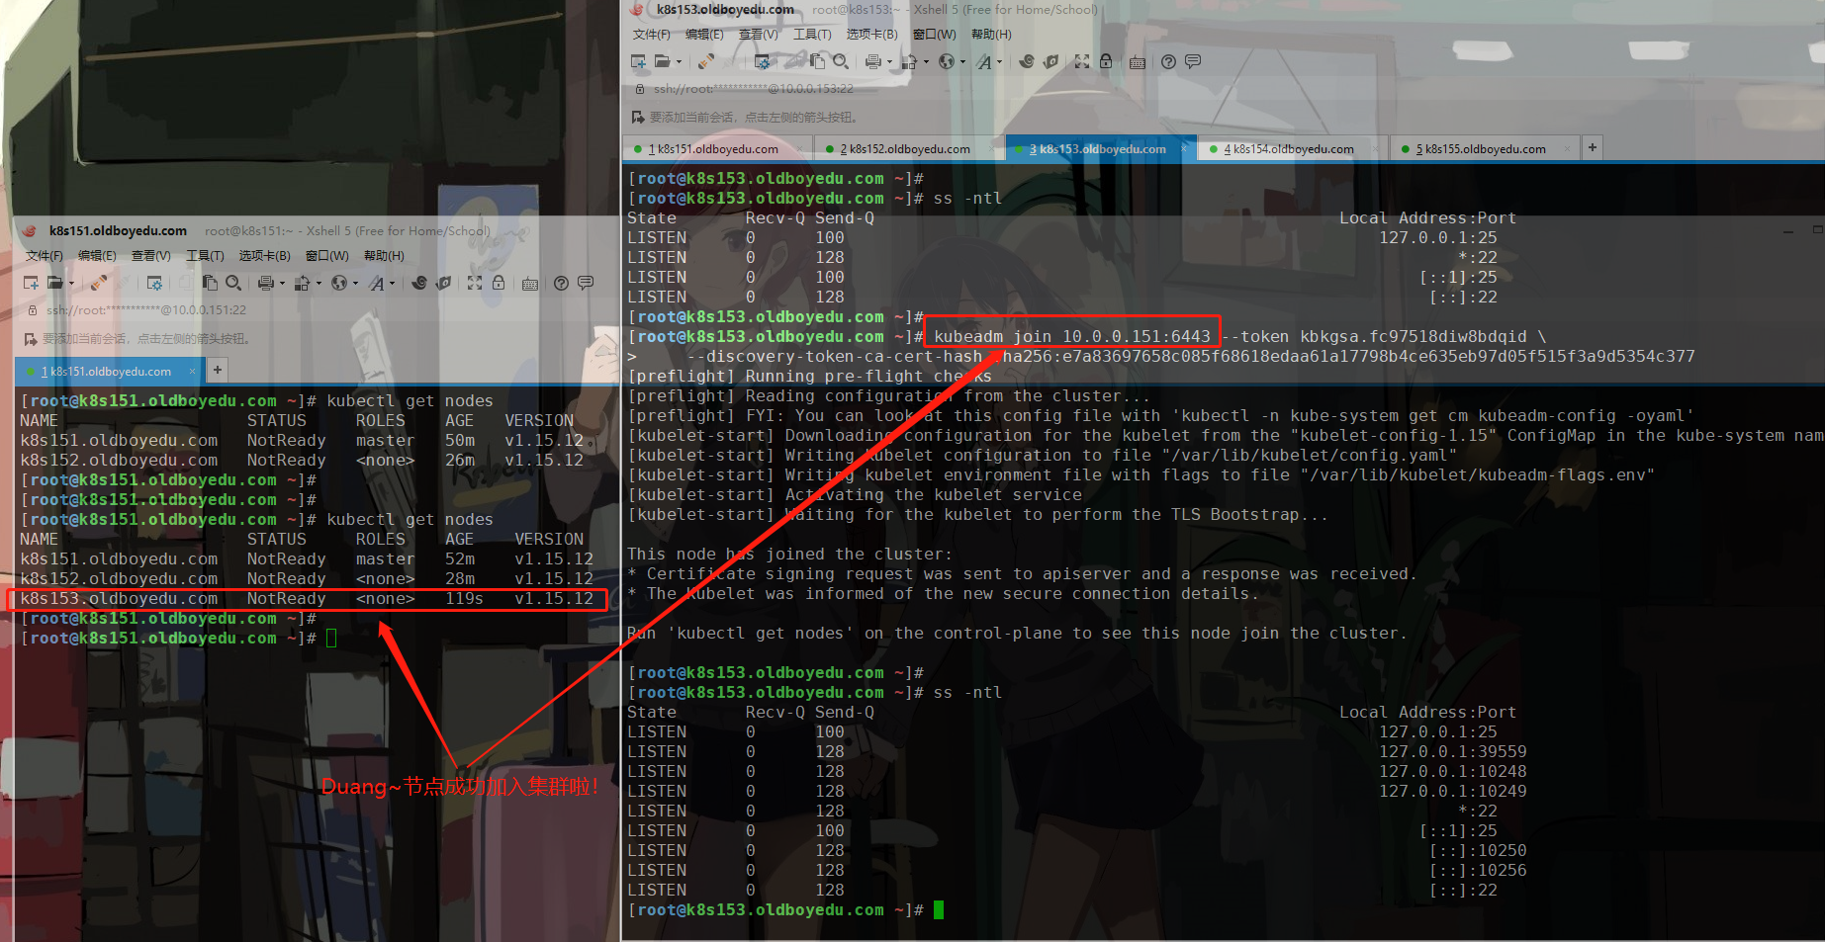Expand the print dropdown arrow in k8s151 window
The height and width of the screenshot is (942, 1825).
[282, 284]
